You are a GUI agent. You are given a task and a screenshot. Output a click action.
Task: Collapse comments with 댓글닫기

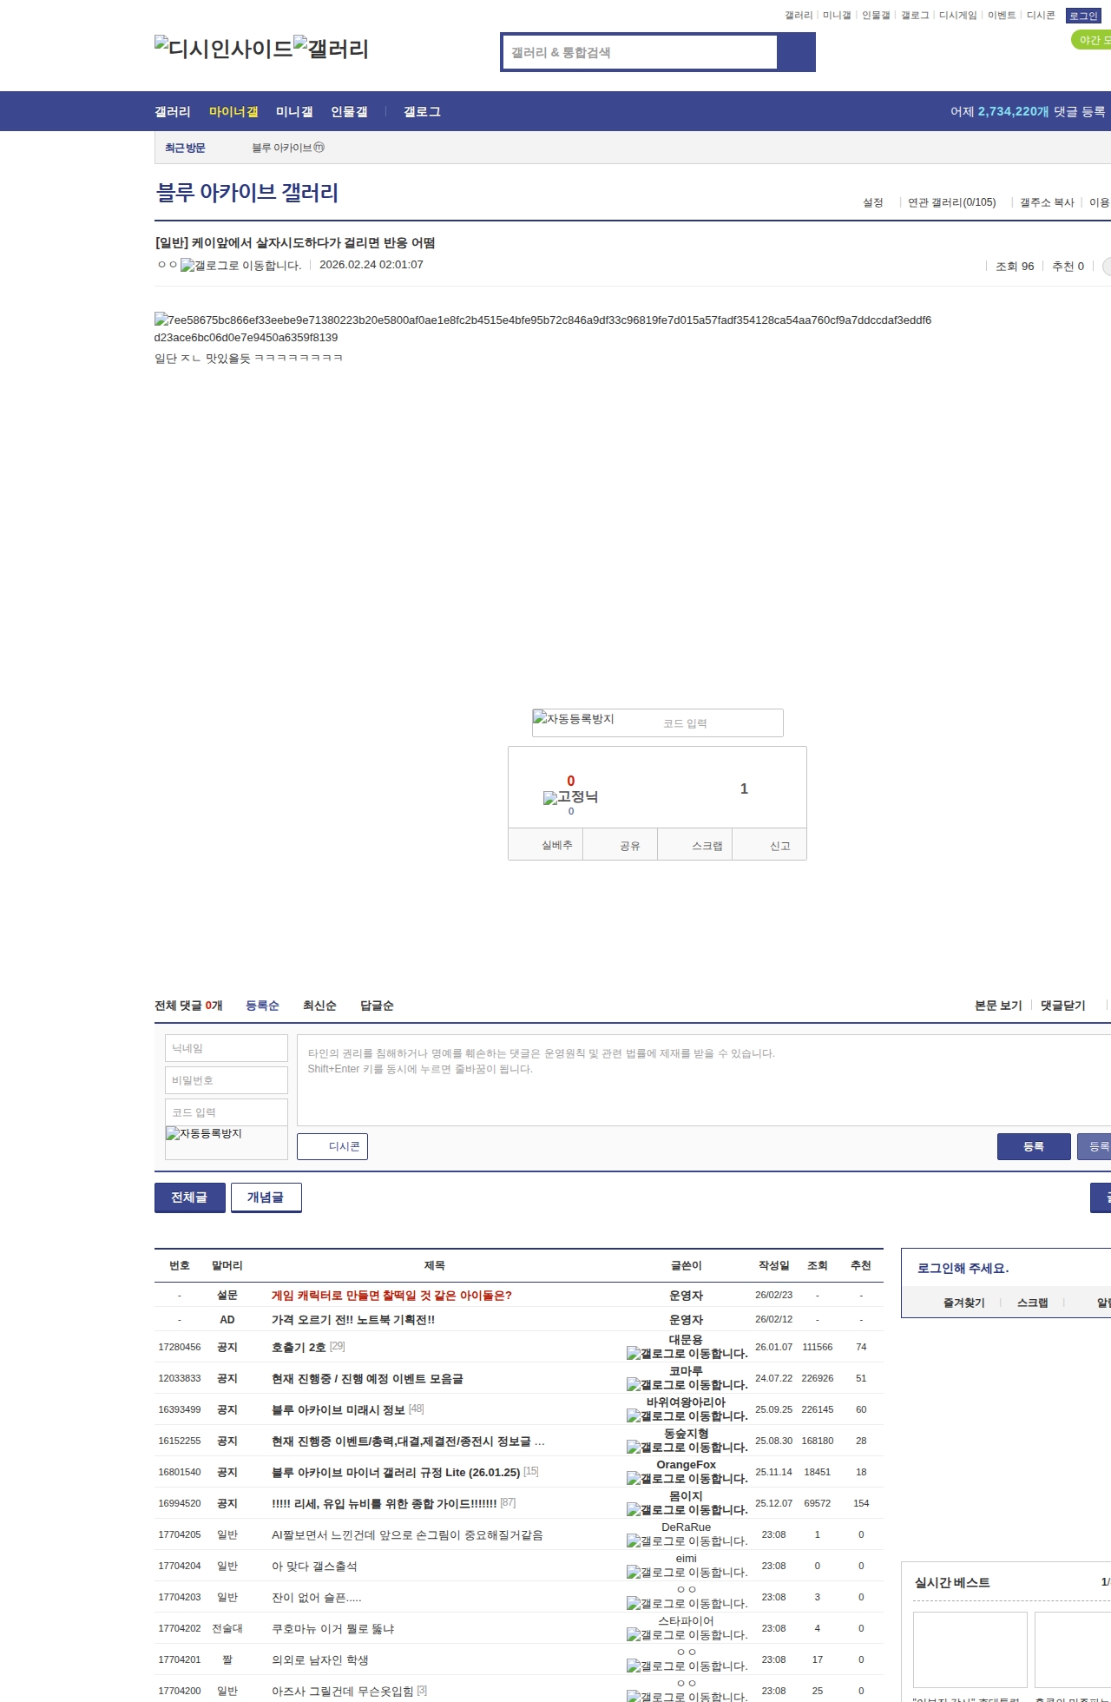click(x=1062, y=1006)
